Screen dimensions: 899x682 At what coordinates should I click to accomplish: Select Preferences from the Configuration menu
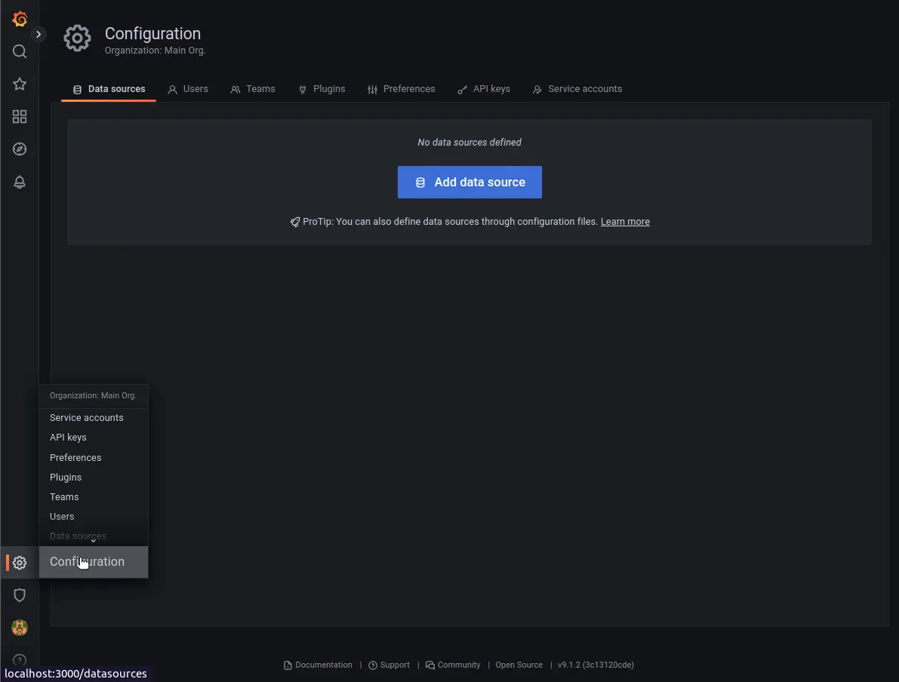pyautogui.click(x=75, y=457)
